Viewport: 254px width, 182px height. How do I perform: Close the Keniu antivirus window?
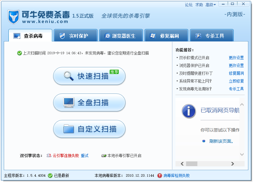243,4
